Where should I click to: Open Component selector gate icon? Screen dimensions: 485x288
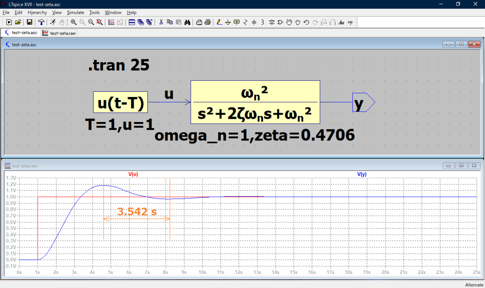click(280, 22)
